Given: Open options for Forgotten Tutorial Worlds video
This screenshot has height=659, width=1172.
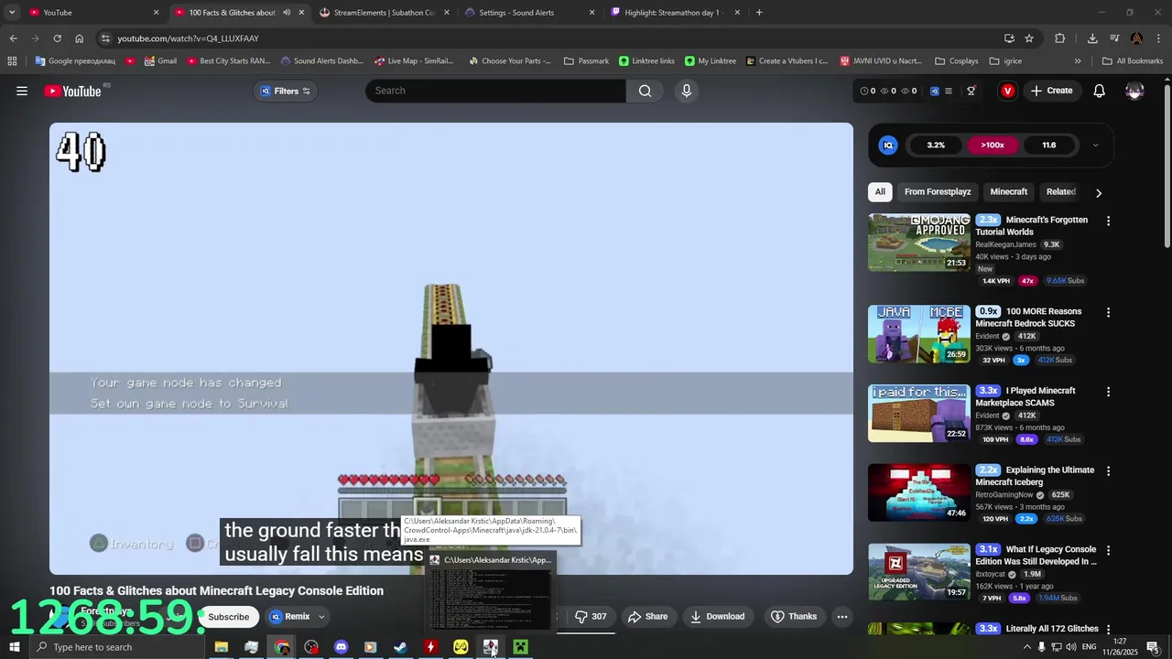Looking at the screenshot, I should pyautogui.click(x=1108, y=221).
